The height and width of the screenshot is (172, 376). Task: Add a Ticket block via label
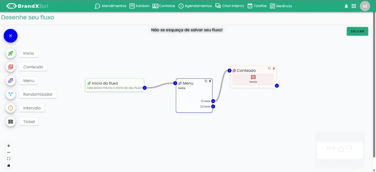29,121
